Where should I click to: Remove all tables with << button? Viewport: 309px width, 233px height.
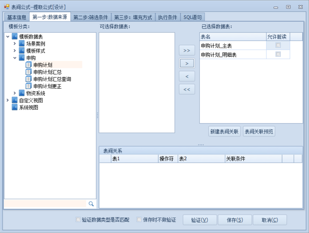[x=187, y=89]
